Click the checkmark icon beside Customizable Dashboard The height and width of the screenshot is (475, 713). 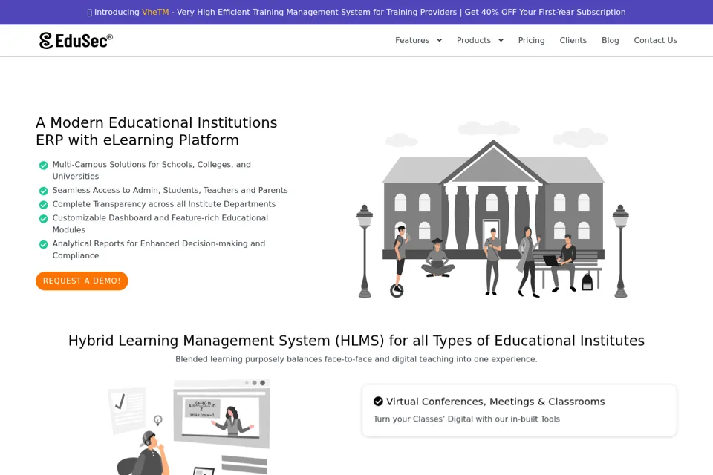pos(44,219)
